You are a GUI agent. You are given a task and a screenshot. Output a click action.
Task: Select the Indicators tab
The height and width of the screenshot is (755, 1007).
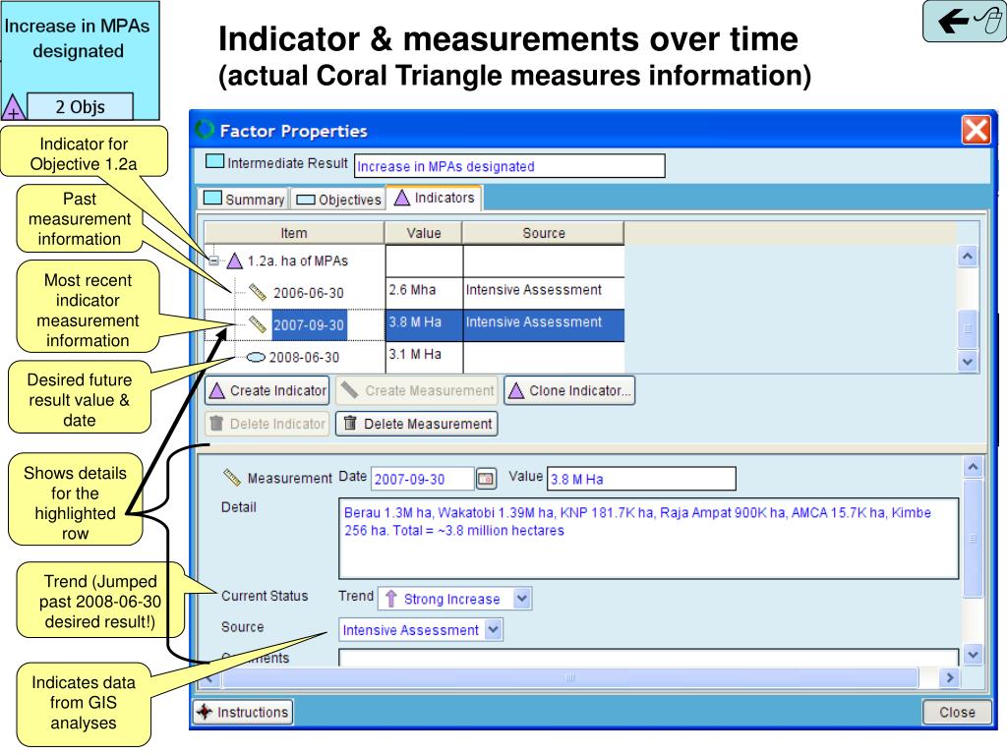click(435, 198)
